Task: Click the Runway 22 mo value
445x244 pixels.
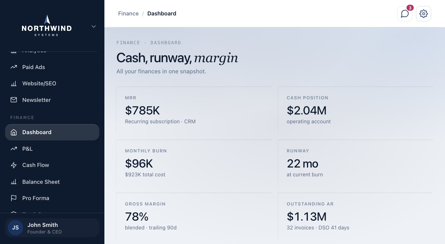Action: tap(303, 164)
